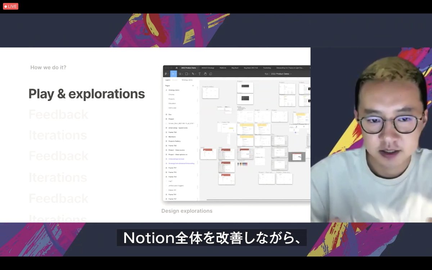Open the main menu dropdown arrow

click(168, 74)
